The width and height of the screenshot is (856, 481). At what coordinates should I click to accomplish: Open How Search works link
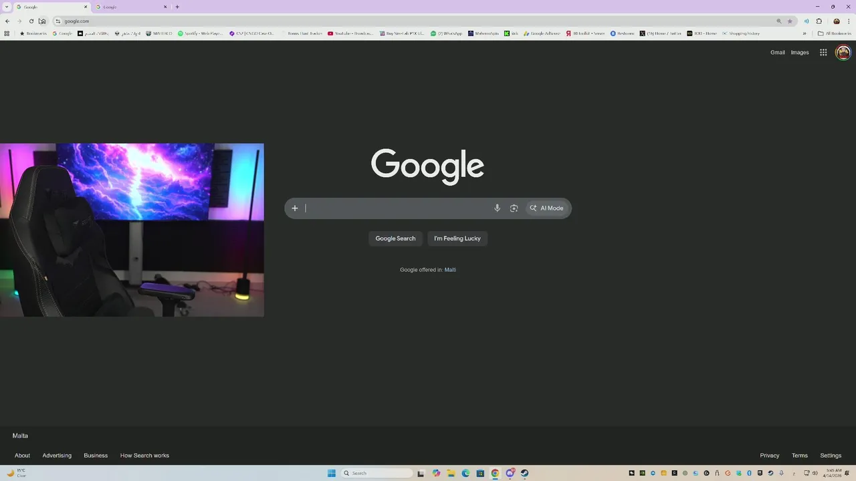pos(144,456)
